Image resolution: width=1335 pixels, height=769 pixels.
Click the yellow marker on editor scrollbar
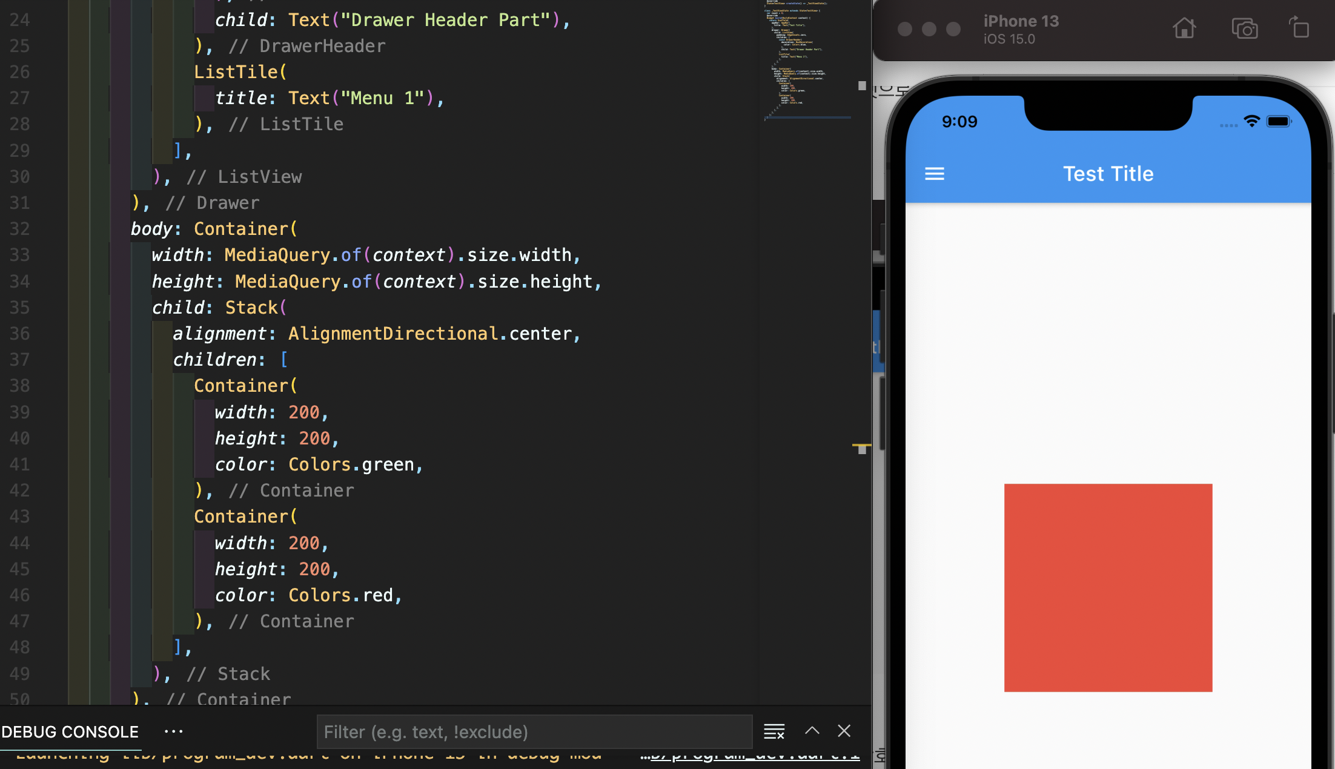tap(861, 446)
